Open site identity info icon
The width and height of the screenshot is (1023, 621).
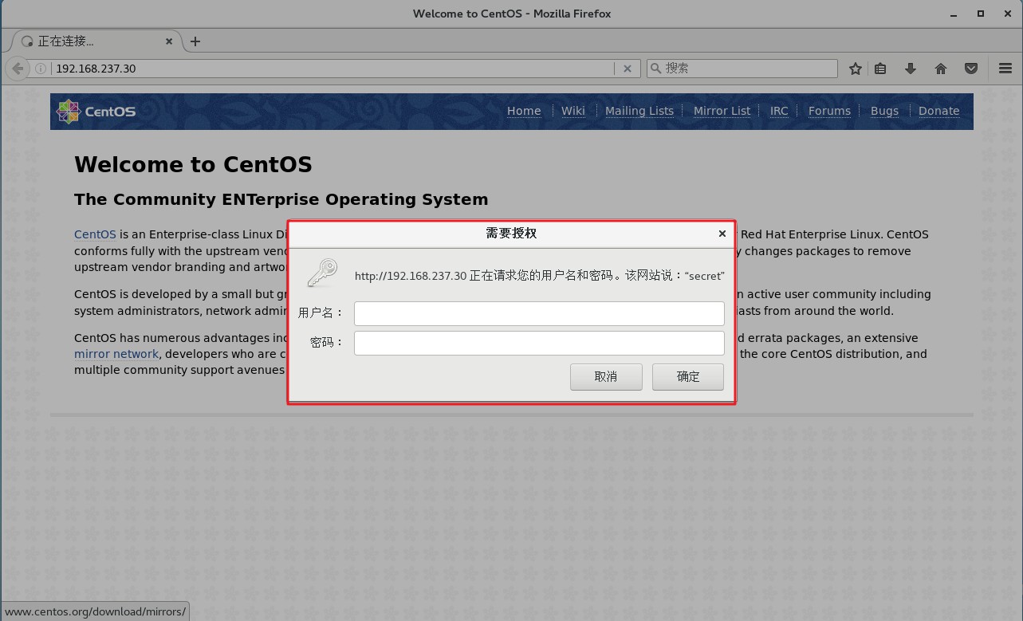[x=40, y=69]
